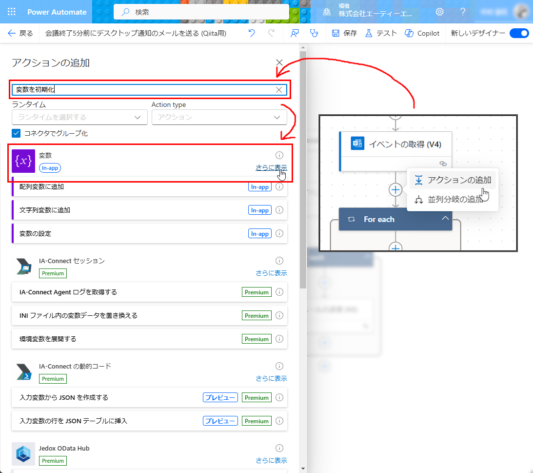
Task: Show info for 環境変数を展開する
Action: [279, 339]
